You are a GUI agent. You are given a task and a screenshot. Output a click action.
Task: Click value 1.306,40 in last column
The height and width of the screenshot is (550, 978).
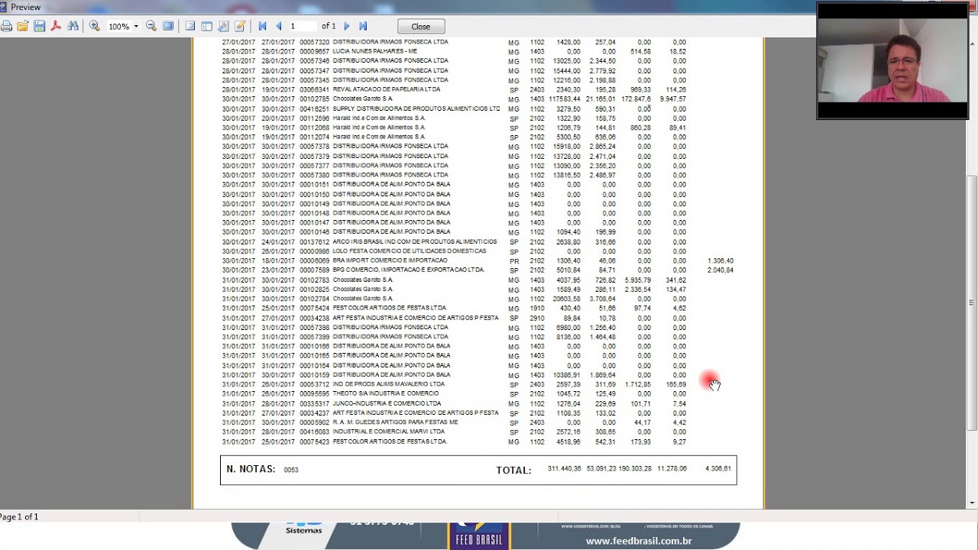721,260
